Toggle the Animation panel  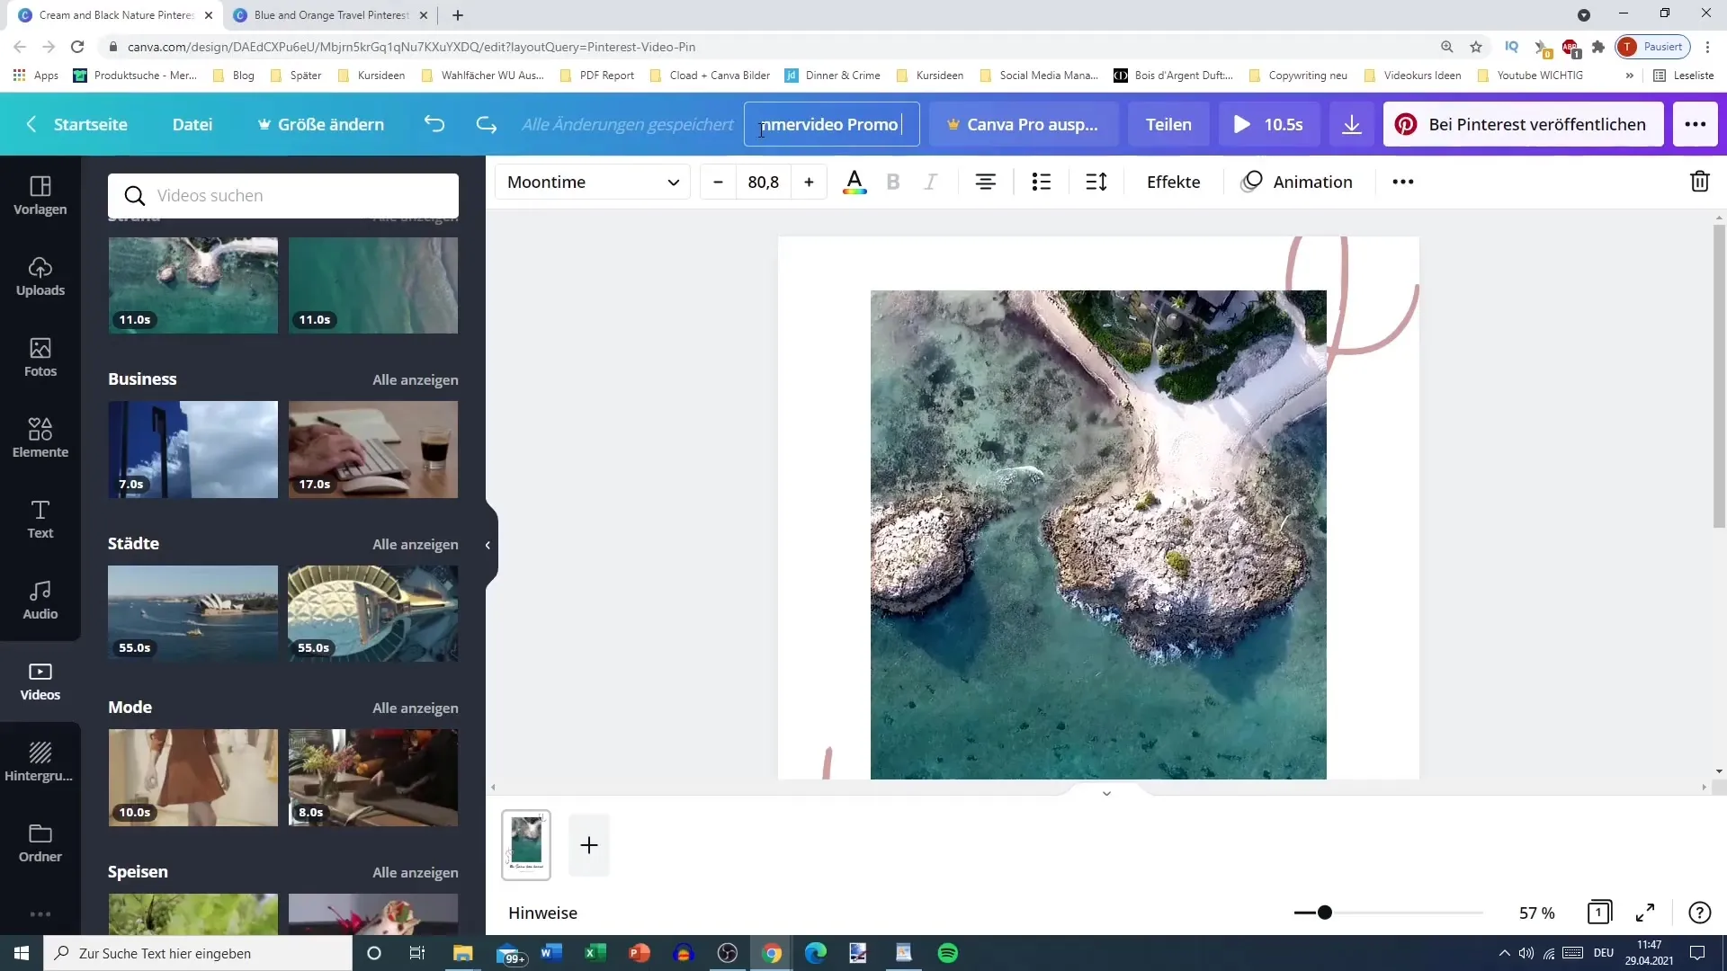1296,182
